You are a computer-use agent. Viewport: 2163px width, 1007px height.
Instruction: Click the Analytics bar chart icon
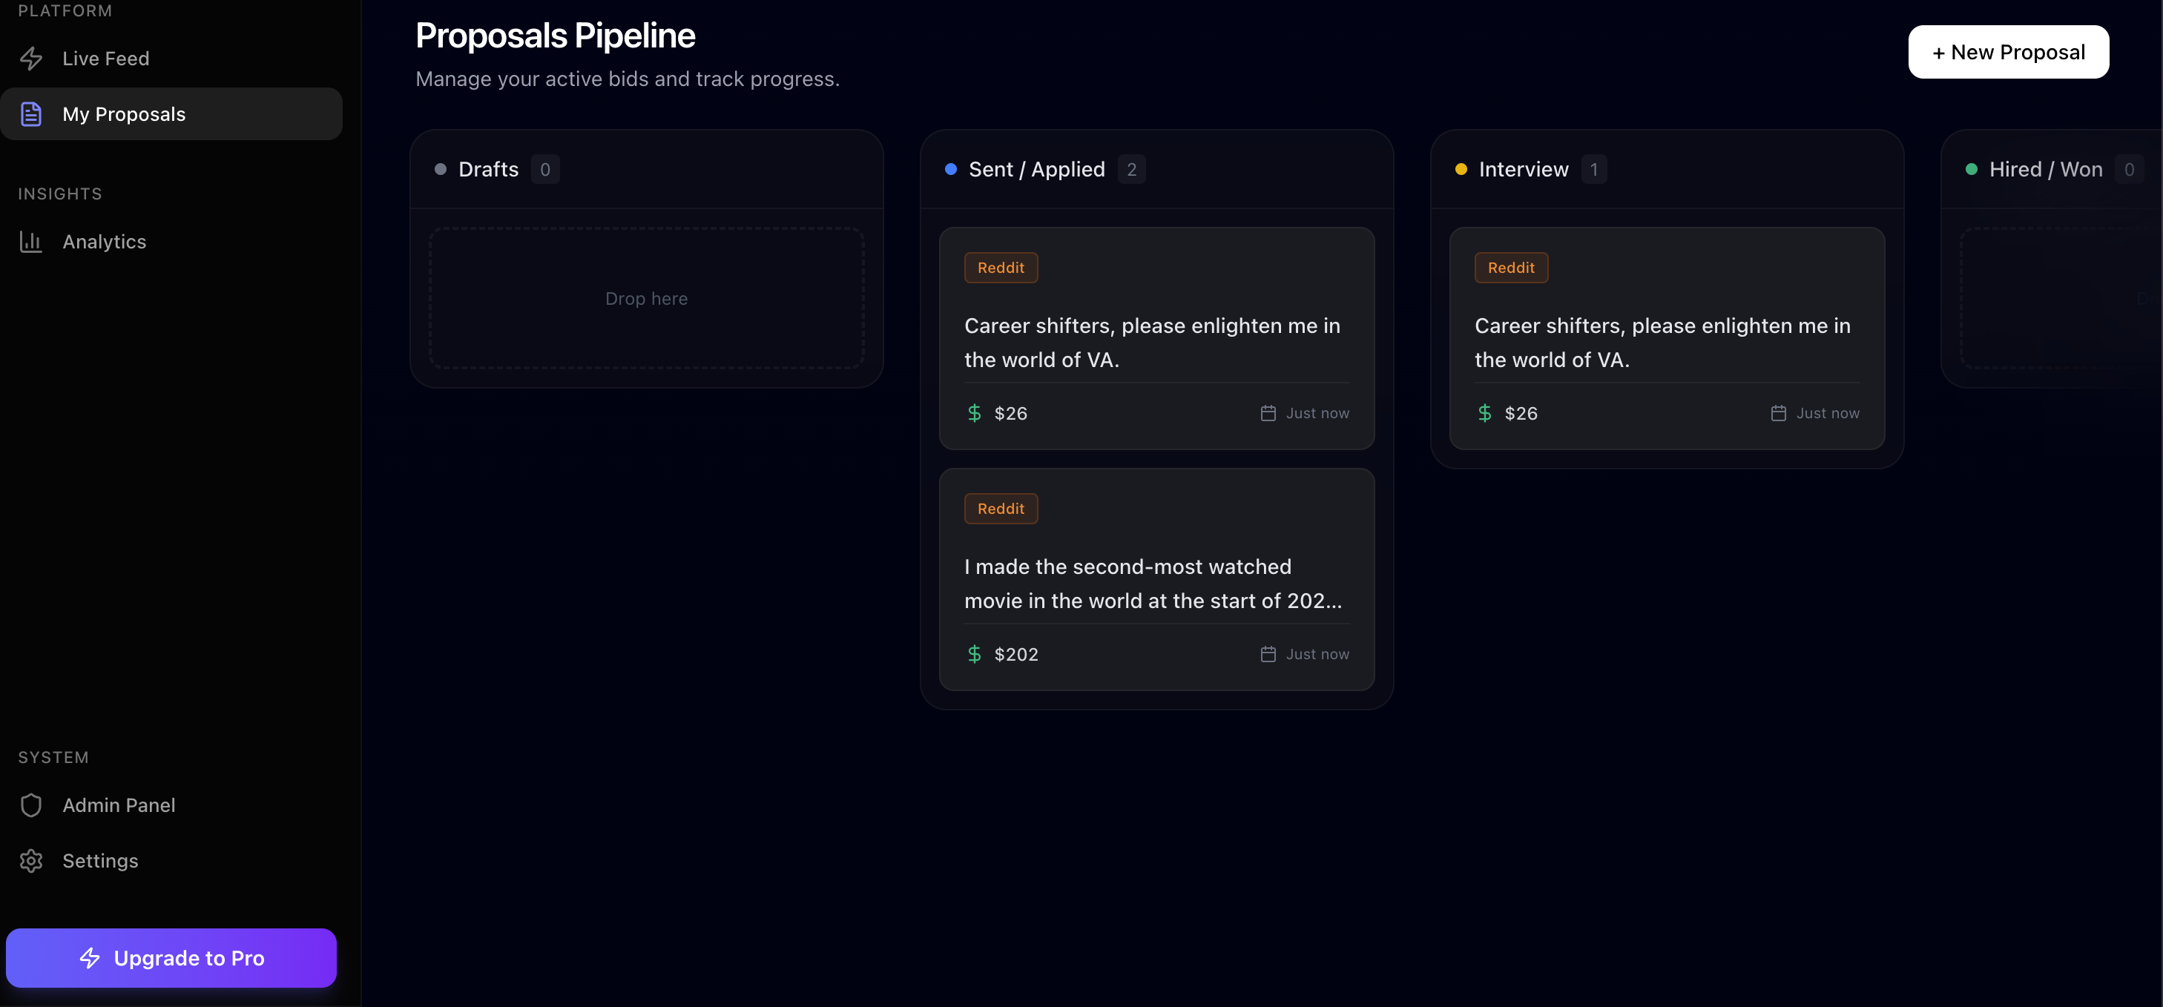click(31, 242)
